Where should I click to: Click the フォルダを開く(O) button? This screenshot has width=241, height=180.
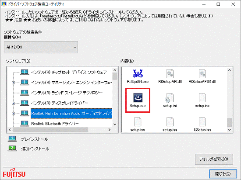click(214, 159)
